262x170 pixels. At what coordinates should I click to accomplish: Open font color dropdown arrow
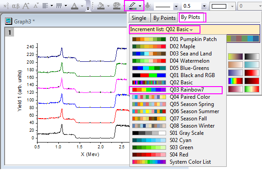pyautogui.click(x=82, y=6)
